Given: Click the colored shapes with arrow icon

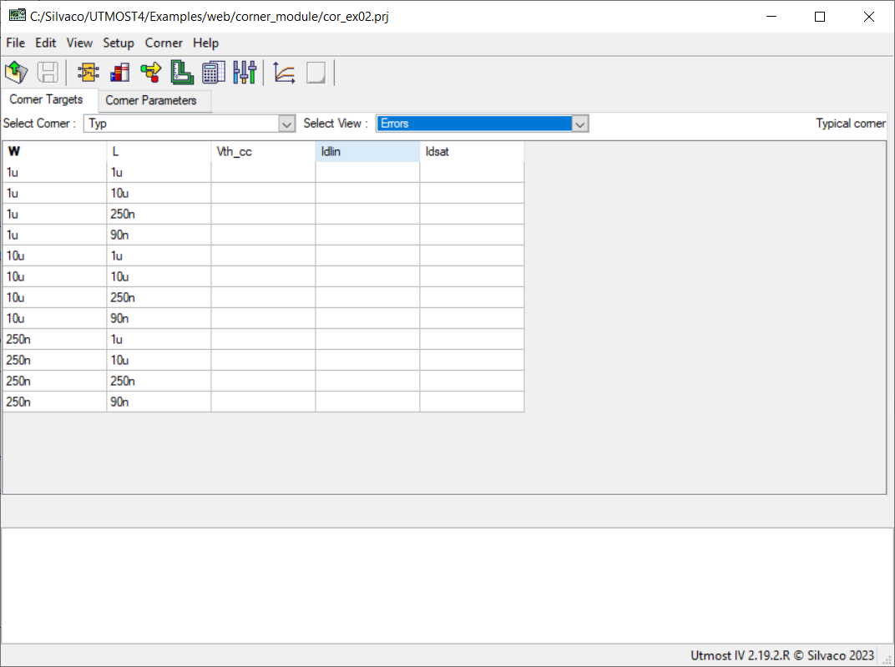Looking at the screenshot, I should (150, 73).
